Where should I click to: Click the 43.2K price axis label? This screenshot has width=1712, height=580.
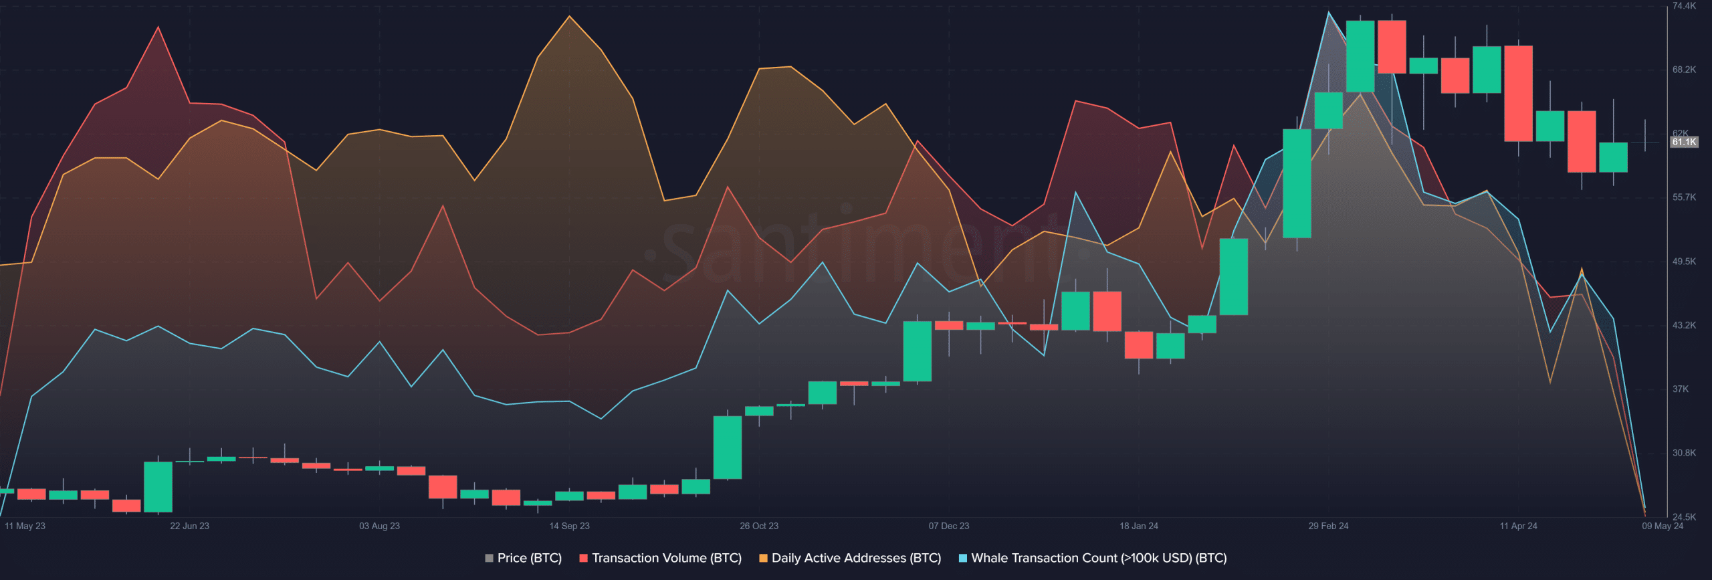(1684, 325)
